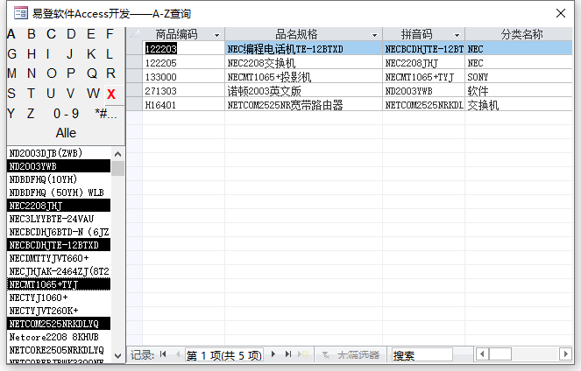Image resolution: width=581 pixels, height=371 pixels.
Task: Filter by letter K
Action: tap(91, 54)
